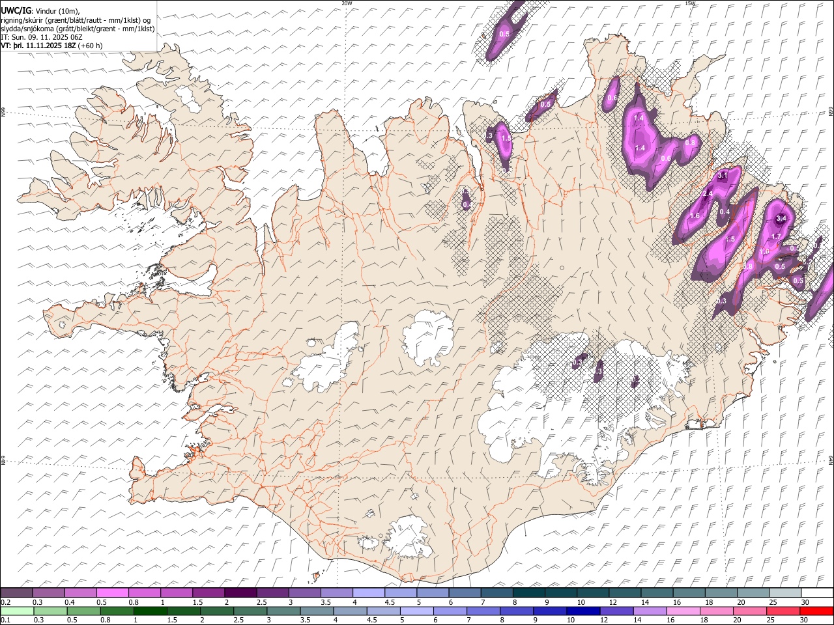Click the pale green lower legend swatch at 0.1
Screen dimensions: 834x625
point(17,611)
